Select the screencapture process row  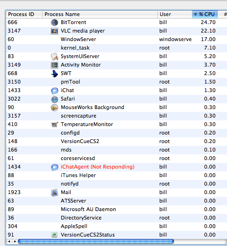[117, 116]
